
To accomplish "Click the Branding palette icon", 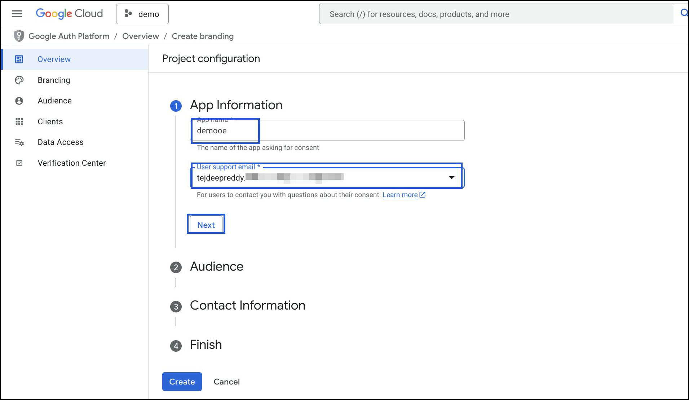I will click(x=19, y=80).
